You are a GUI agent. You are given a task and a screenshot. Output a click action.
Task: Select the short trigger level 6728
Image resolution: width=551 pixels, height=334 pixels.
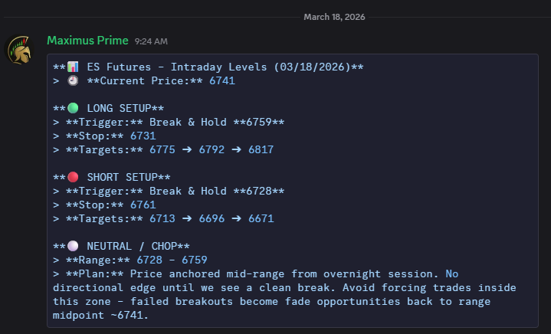[x=259, y=191]
